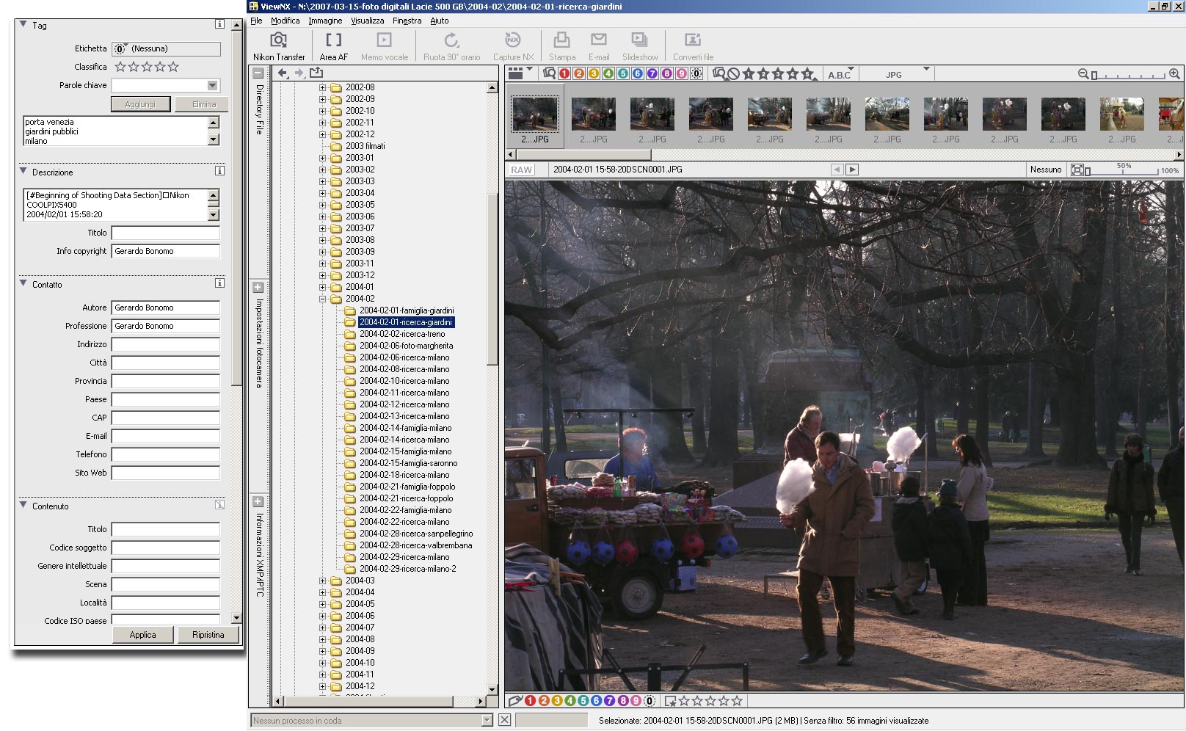Rotate image with Ruota 90° orario

click(451, 46)
